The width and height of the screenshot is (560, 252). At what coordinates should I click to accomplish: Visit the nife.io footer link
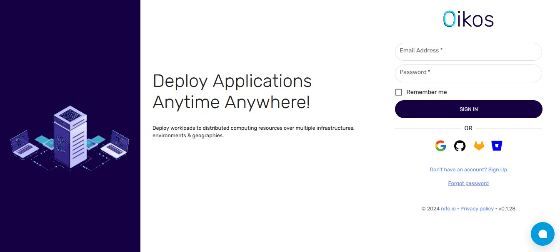(x=448, y=209)
